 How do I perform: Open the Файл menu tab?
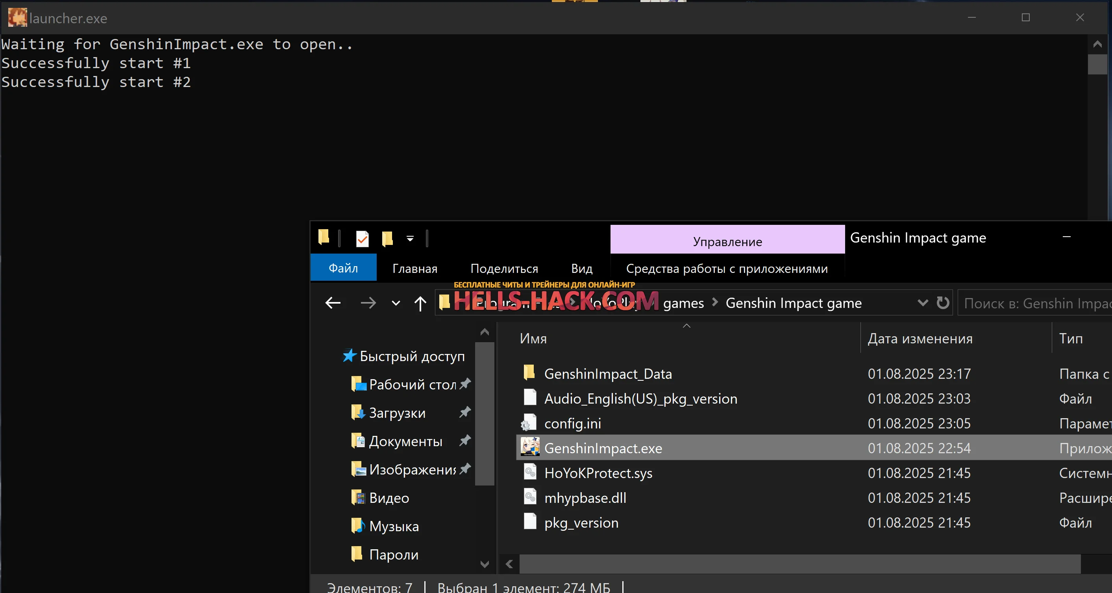pos(343,268)
